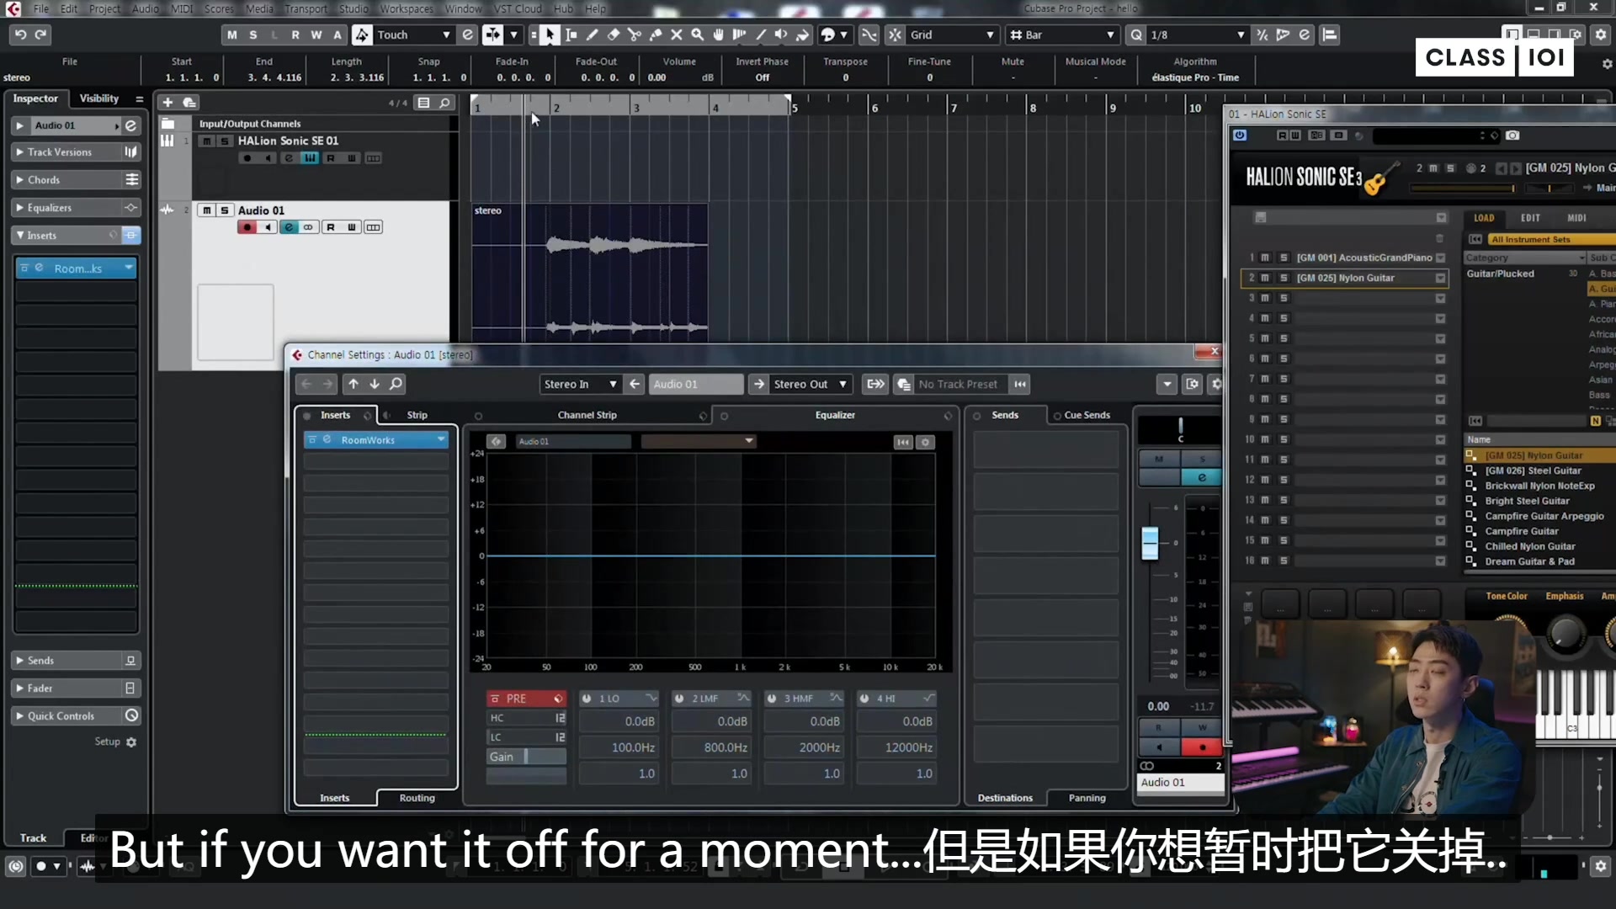Image resolution: width=1616 pixels, height=909 pixels.
Task: Click Find Tracks magnifier in track list
Action: (444, 103)
